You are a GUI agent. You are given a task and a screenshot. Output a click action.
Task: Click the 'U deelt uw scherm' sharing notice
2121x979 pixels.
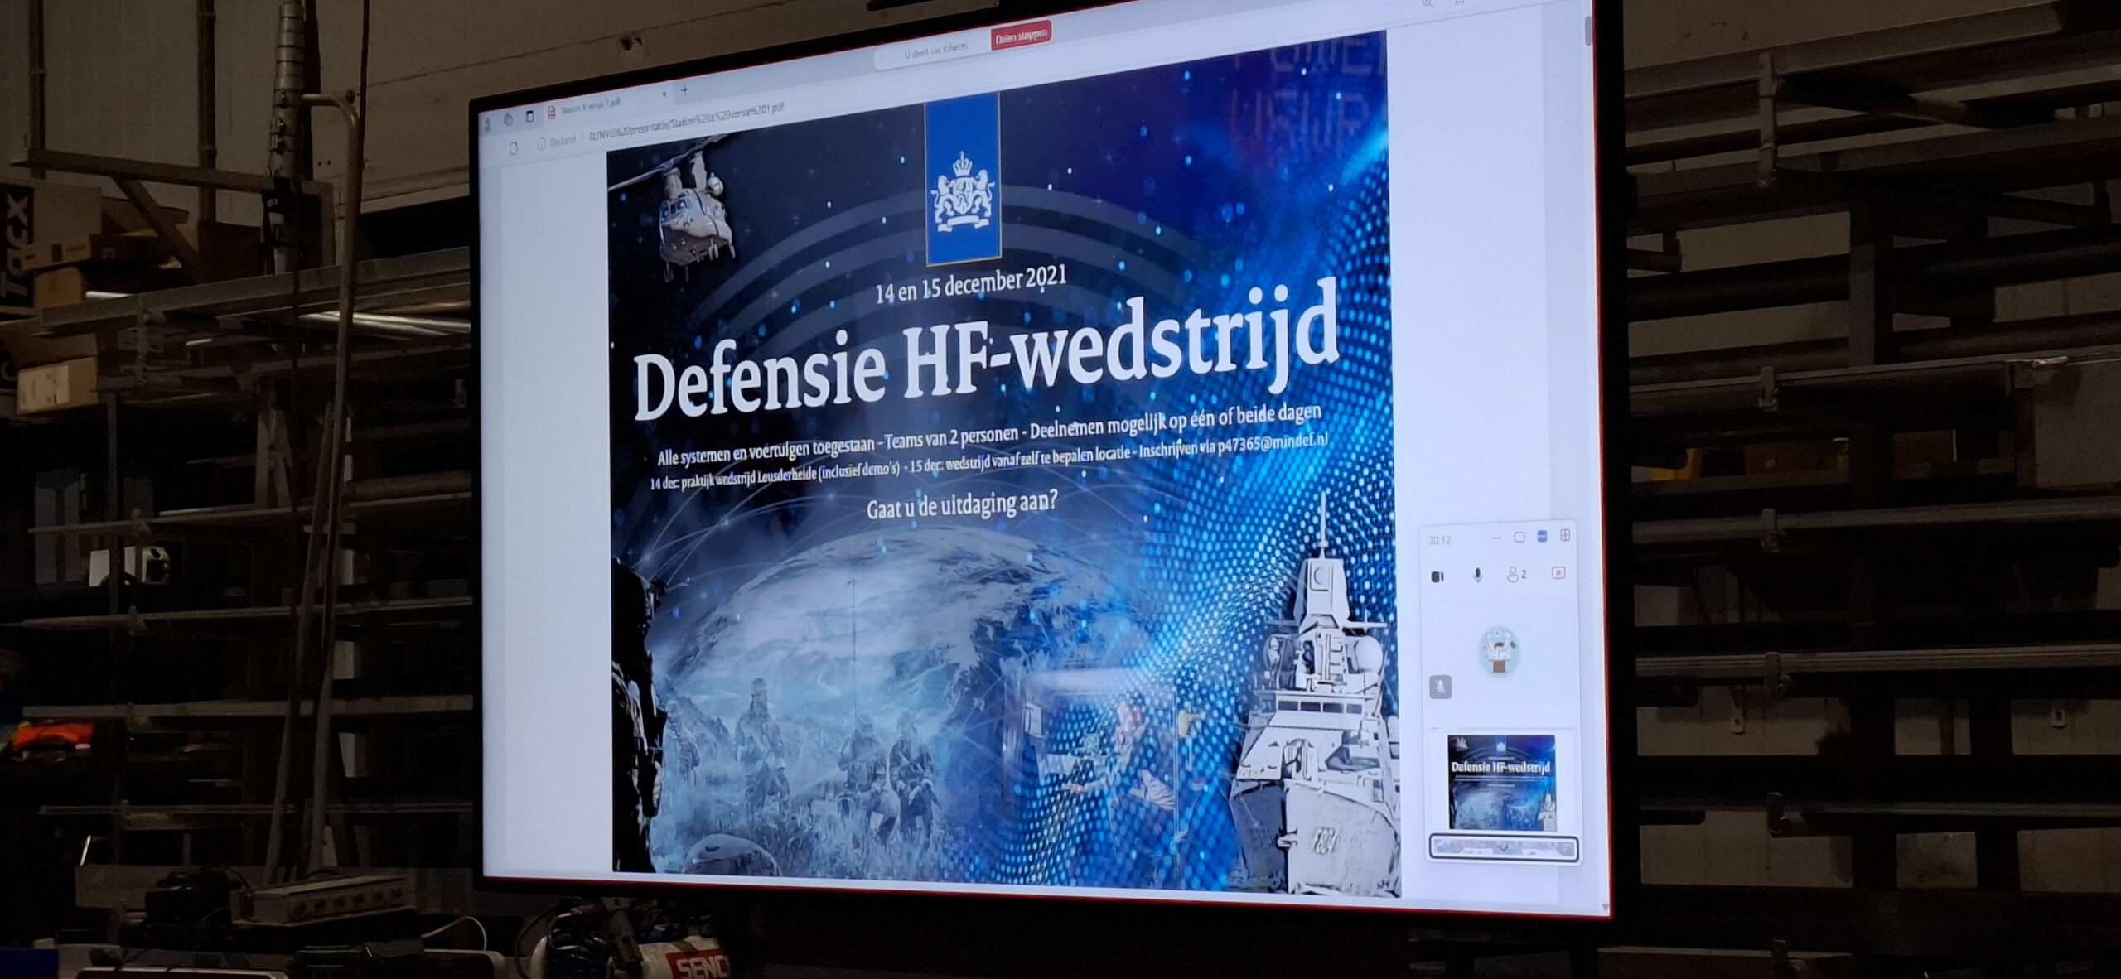click(x=935, y=49)
